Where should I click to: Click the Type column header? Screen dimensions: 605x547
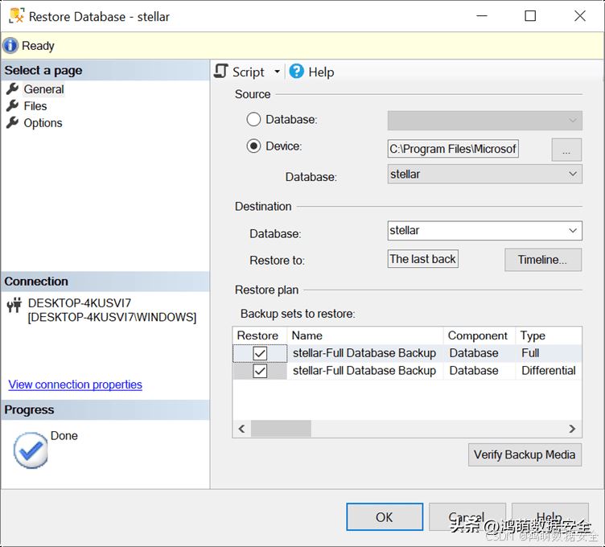[x=549, y=335]
